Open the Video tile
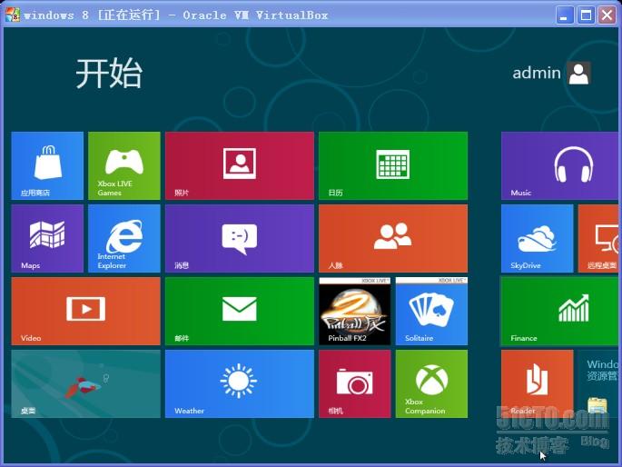622x467 pixels. pos(85,311)
